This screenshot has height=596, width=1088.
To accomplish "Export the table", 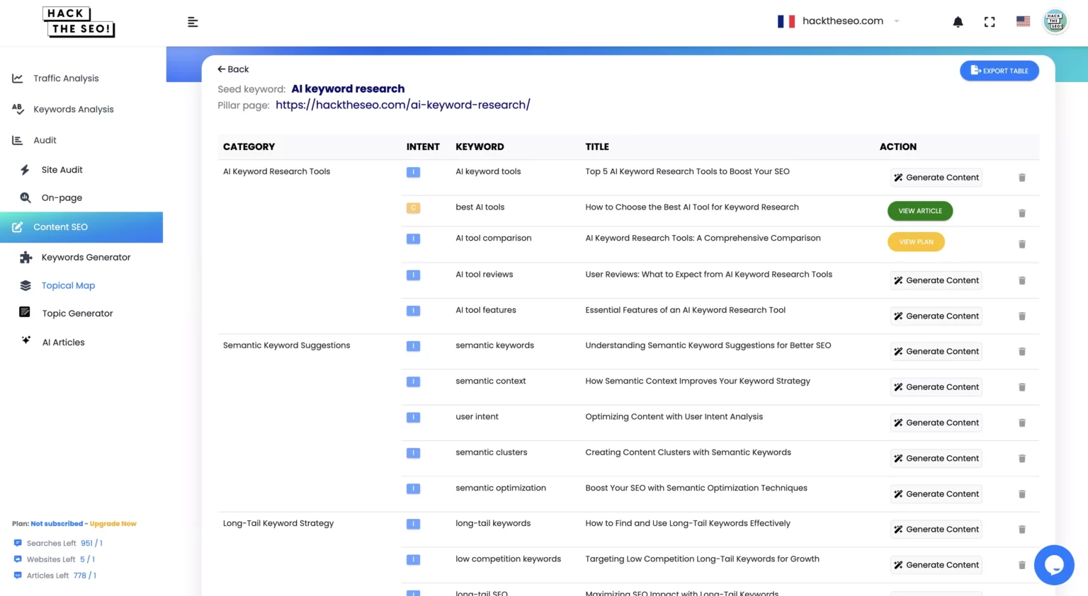I will click(999, 71).
